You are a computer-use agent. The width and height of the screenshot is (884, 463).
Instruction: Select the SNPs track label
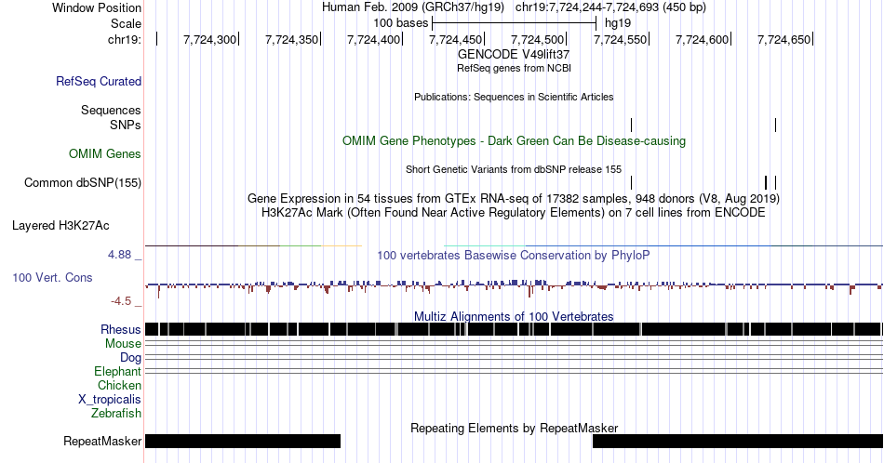[126, 125]
